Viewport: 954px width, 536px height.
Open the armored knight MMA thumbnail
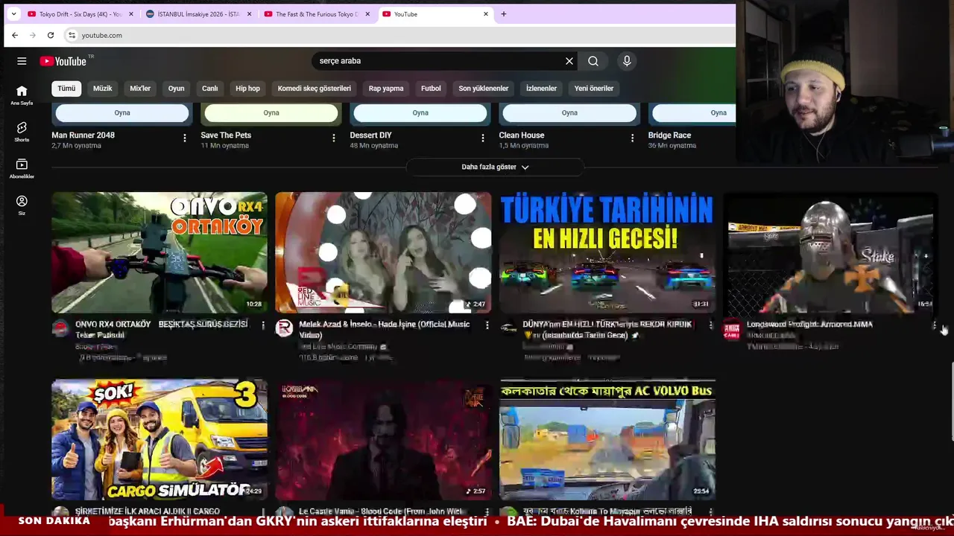coord(830,252)
